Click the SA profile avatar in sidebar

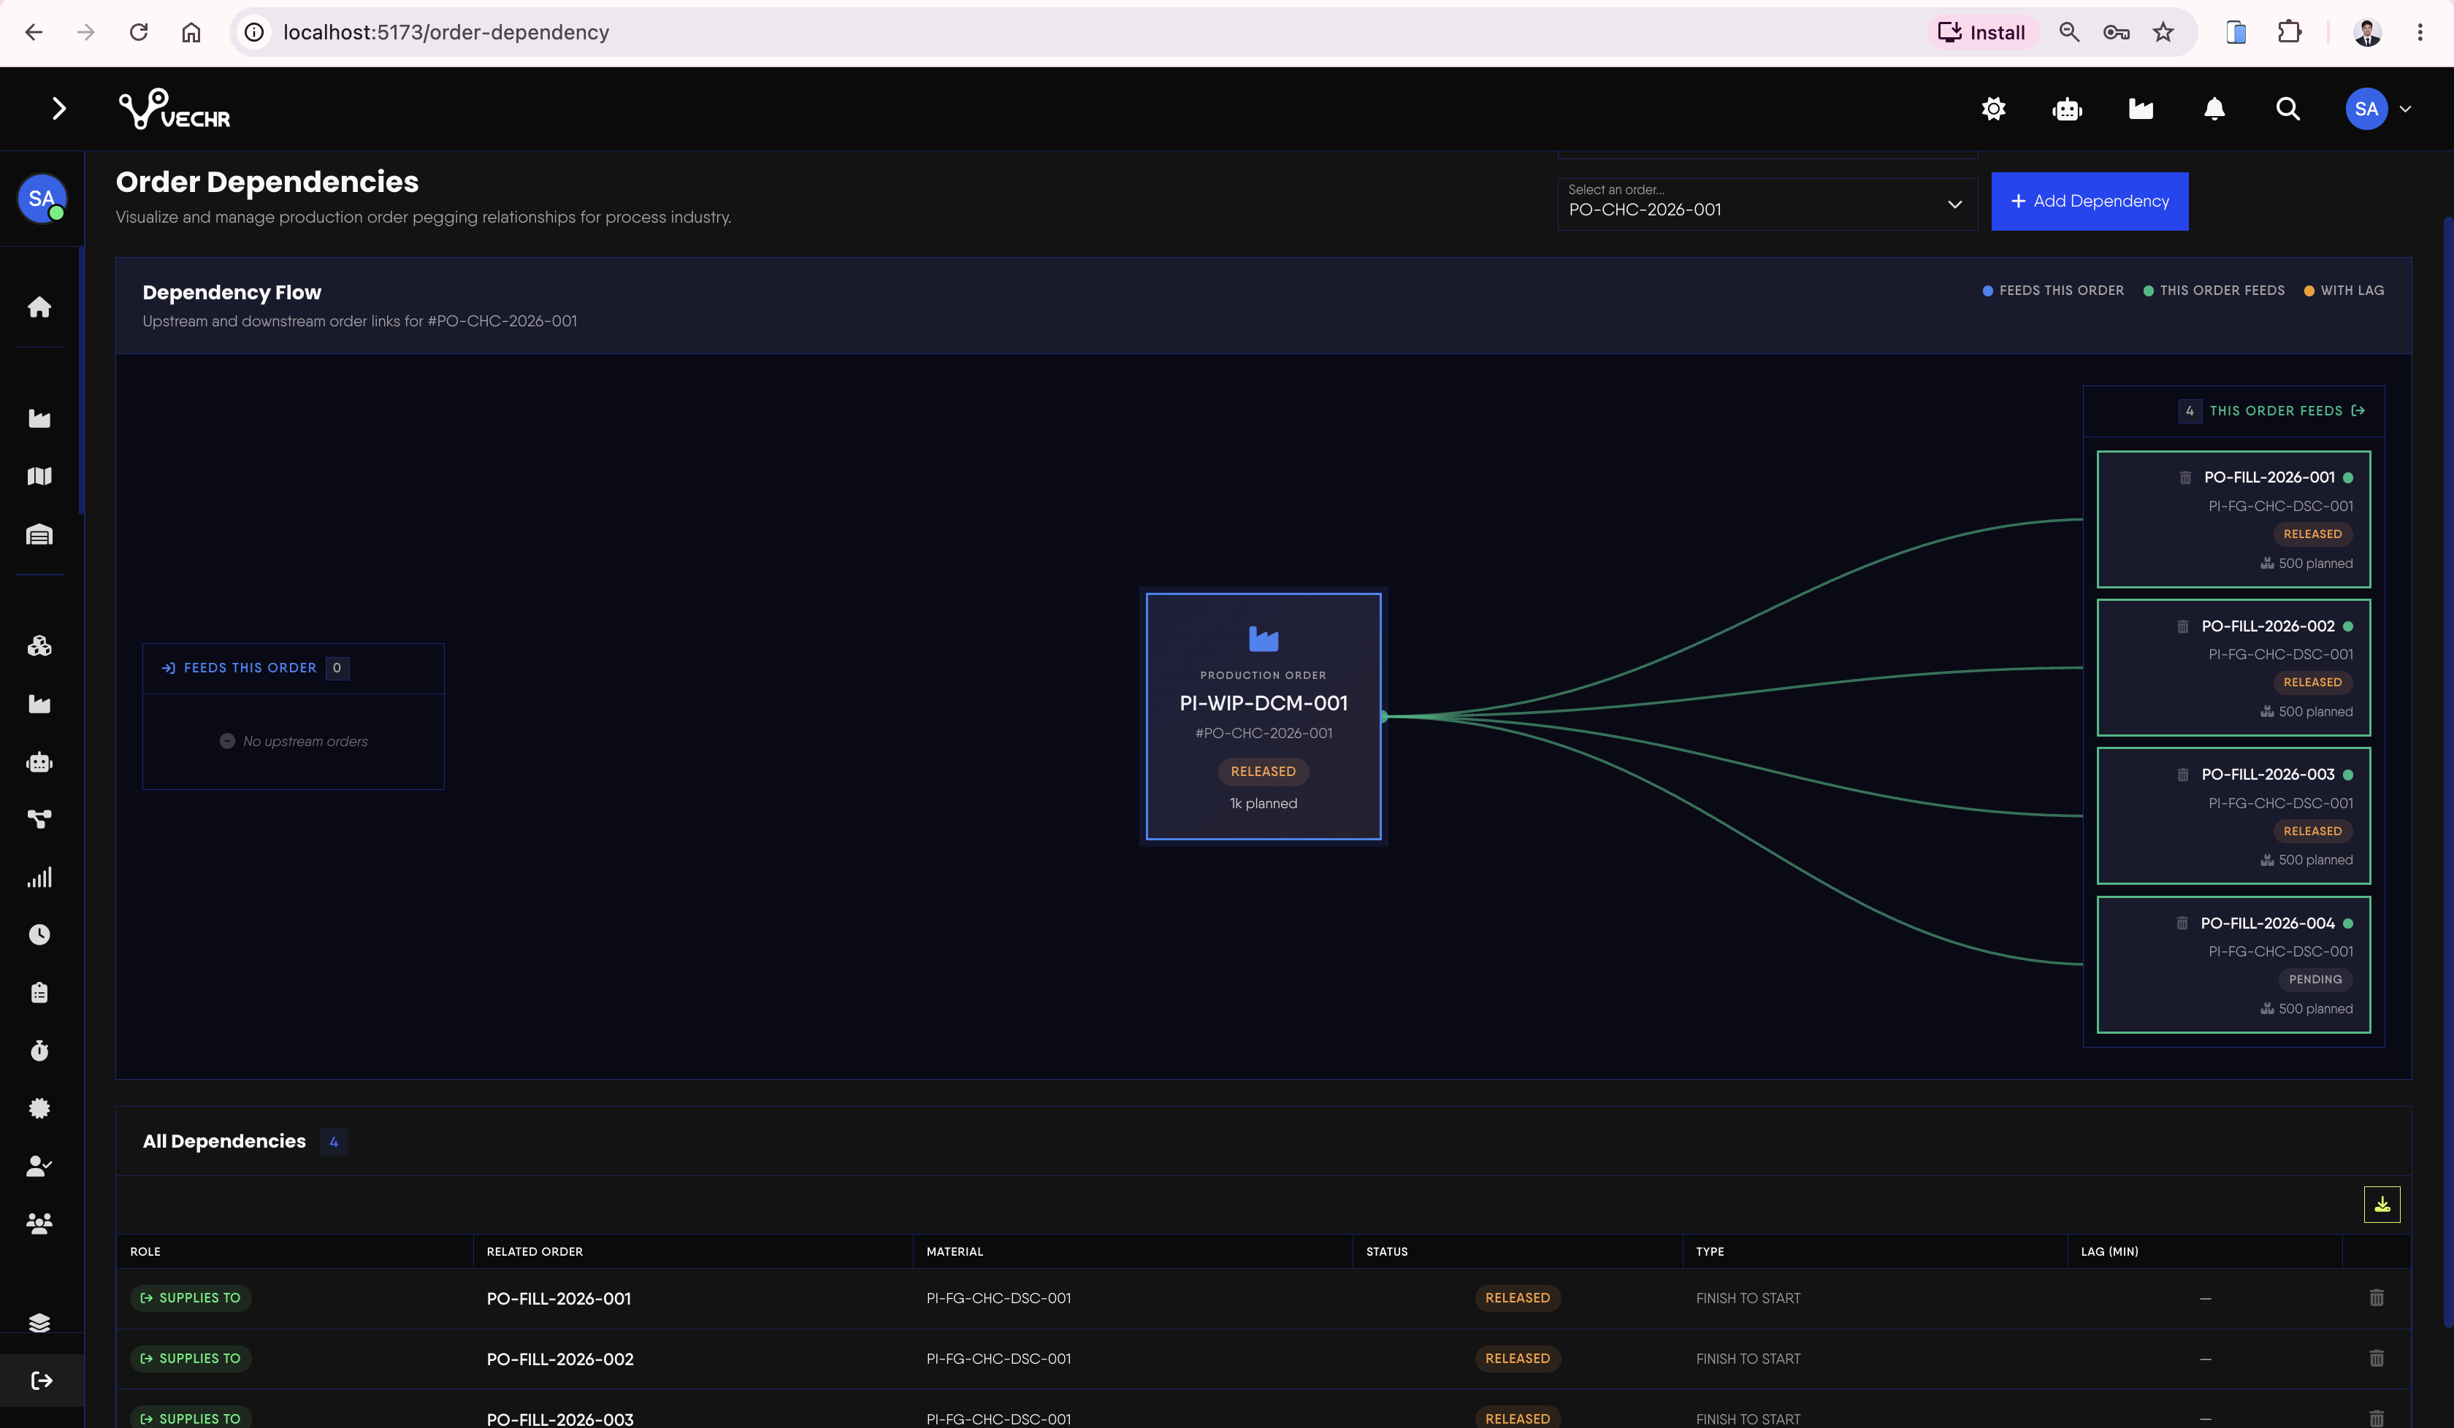coord(42,199)
